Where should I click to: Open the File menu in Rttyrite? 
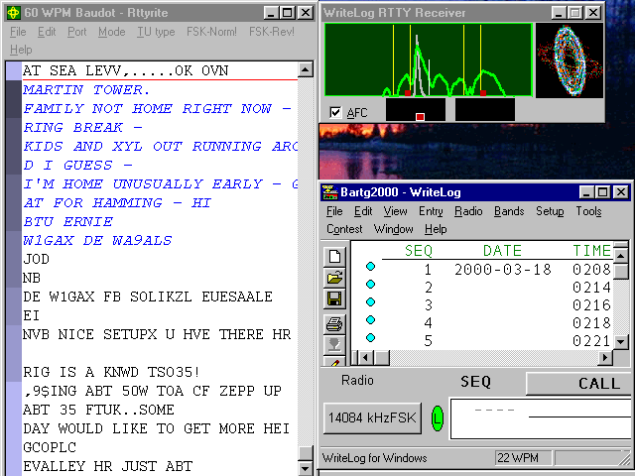click(18, 32)
